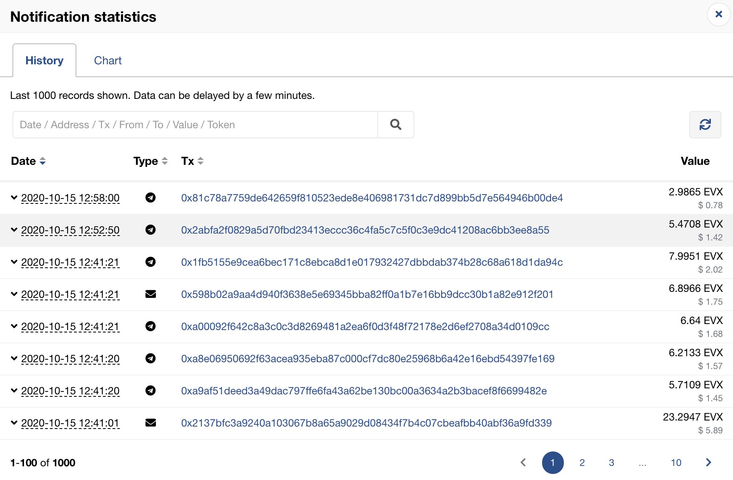
Task: Click email icon in 6.8966 EVX row
Action: click(150, 294)
